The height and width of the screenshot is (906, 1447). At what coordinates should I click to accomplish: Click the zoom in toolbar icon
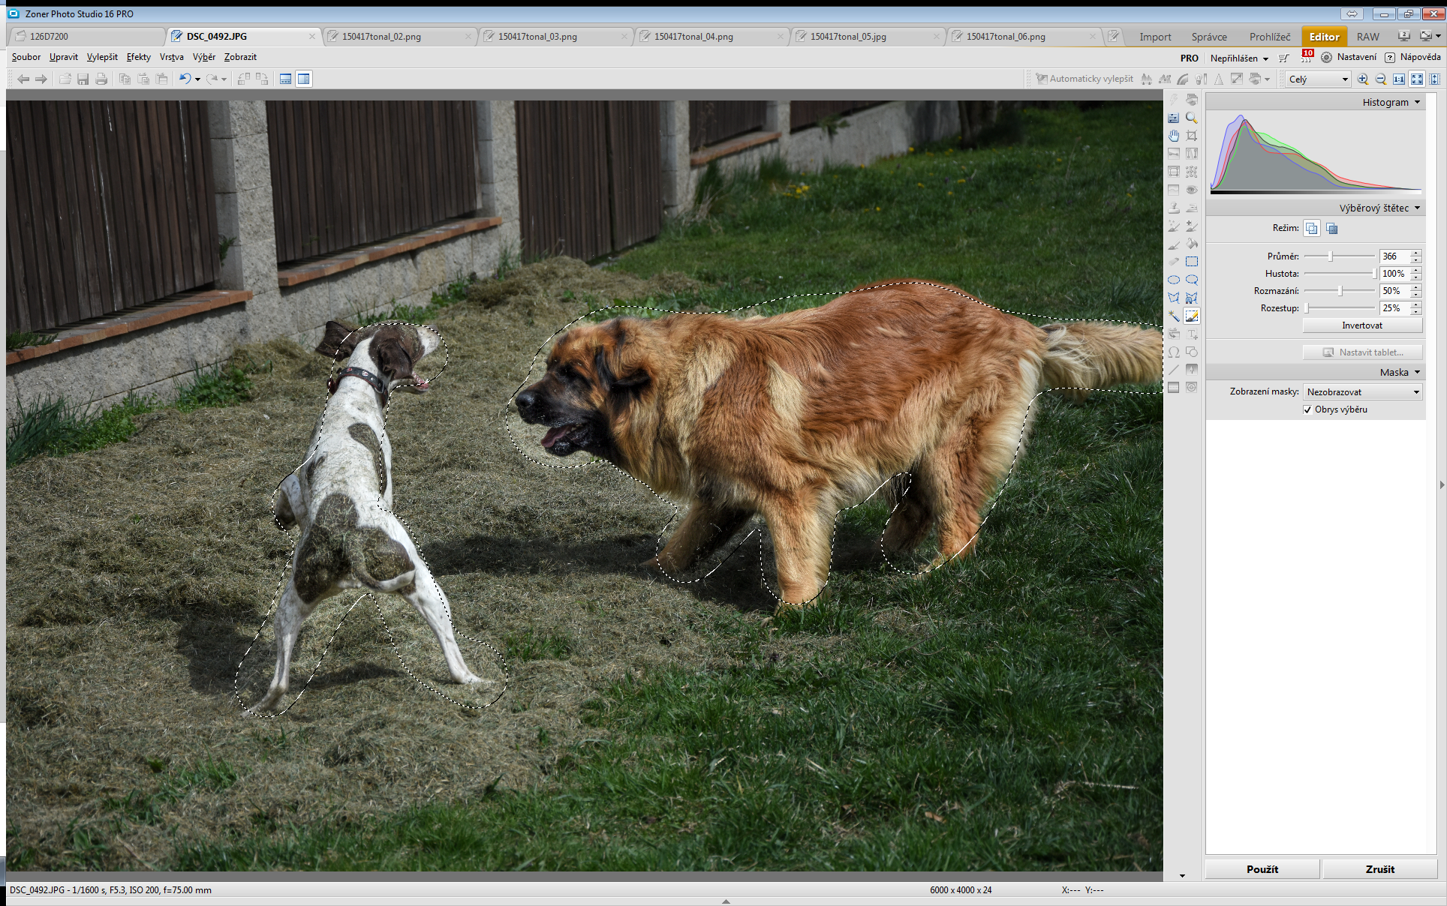click(x=1363, y=79)
